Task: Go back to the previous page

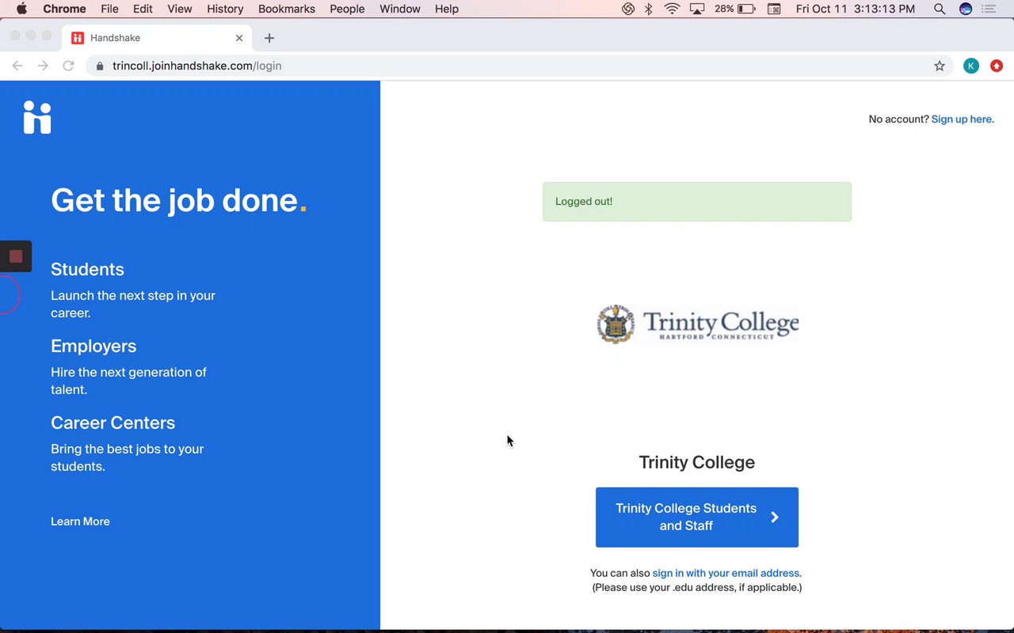Action: 17,66
